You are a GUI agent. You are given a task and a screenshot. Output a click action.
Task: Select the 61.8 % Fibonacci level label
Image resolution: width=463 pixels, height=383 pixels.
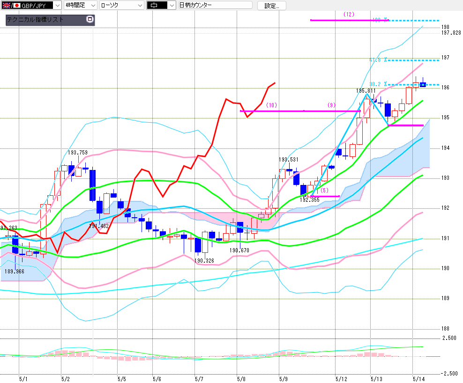(x=378, y=60)
